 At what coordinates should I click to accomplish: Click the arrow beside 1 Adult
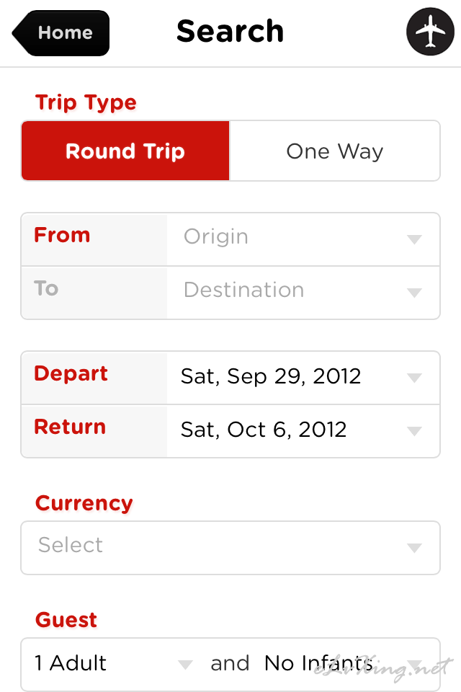click(x=185, y=664)
